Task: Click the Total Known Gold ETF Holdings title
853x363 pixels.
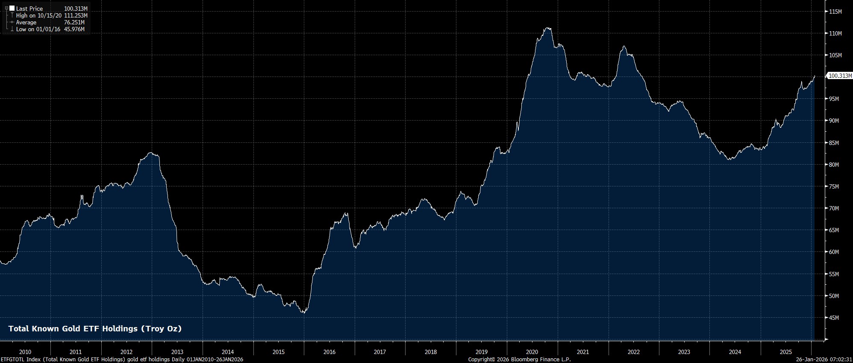Action: tap(95, 328)
